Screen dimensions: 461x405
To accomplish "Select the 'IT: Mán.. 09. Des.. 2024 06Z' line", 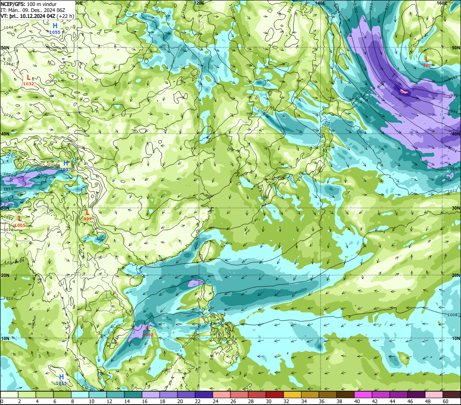I will point(33,10).
